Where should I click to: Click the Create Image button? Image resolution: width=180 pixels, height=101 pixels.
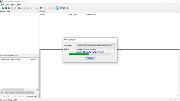pos(29,93)
